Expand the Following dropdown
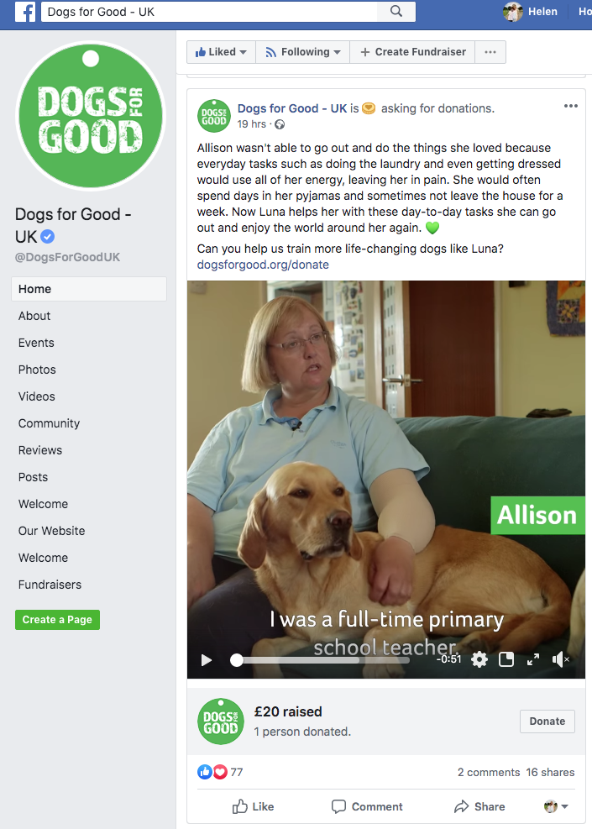This screenshot has height=829, width=592. 303,52
